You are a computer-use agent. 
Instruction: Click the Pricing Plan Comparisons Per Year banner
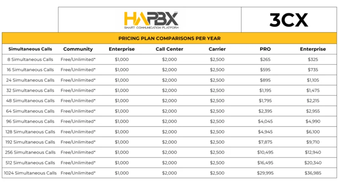click(x=169, y=38)
